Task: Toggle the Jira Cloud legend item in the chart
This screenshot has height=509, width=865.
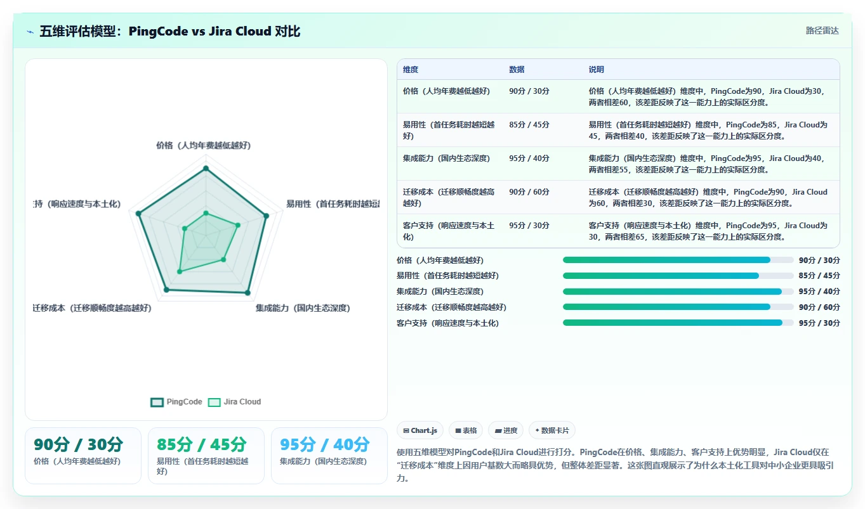Action: click(x=234, y=402)
